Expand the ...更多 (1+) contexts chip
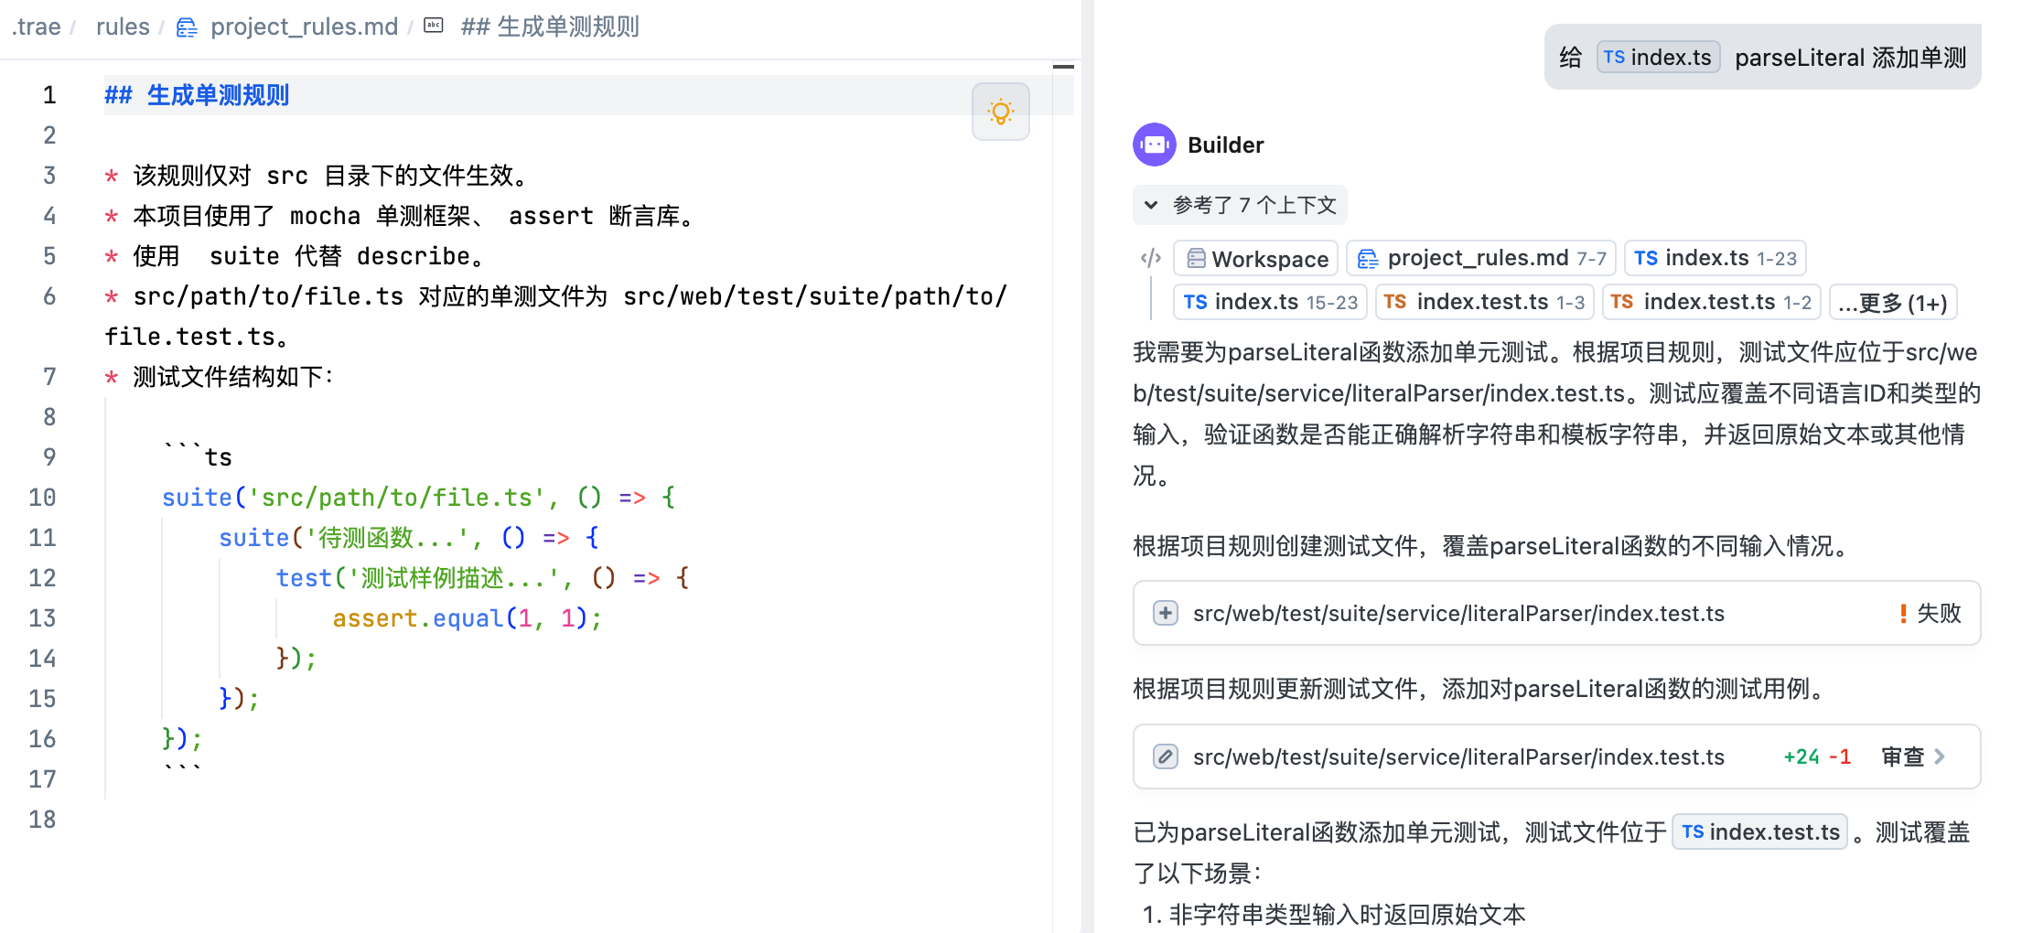 1892,302
